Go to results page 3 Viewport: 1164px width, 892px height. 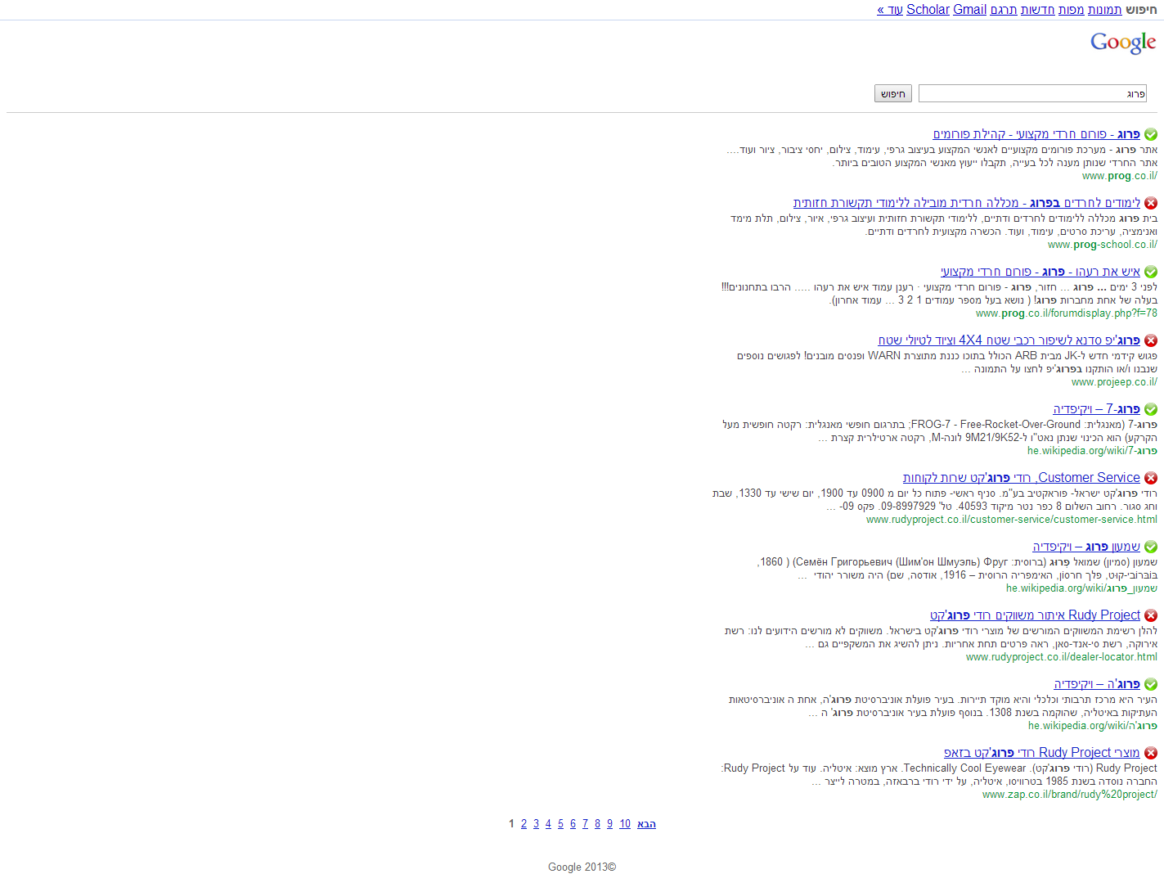pyautogui.click(x=536, y=824)
